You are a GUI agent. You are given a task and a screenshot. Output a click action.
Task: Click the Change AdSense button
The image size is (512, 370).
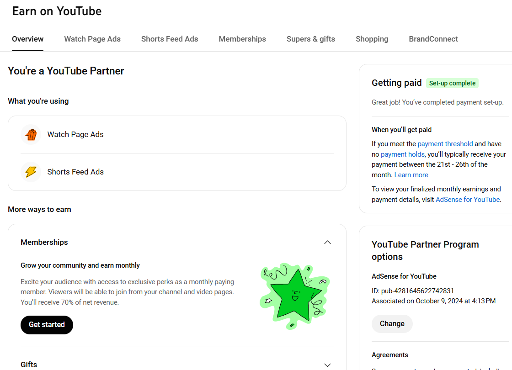click(392, 324)
